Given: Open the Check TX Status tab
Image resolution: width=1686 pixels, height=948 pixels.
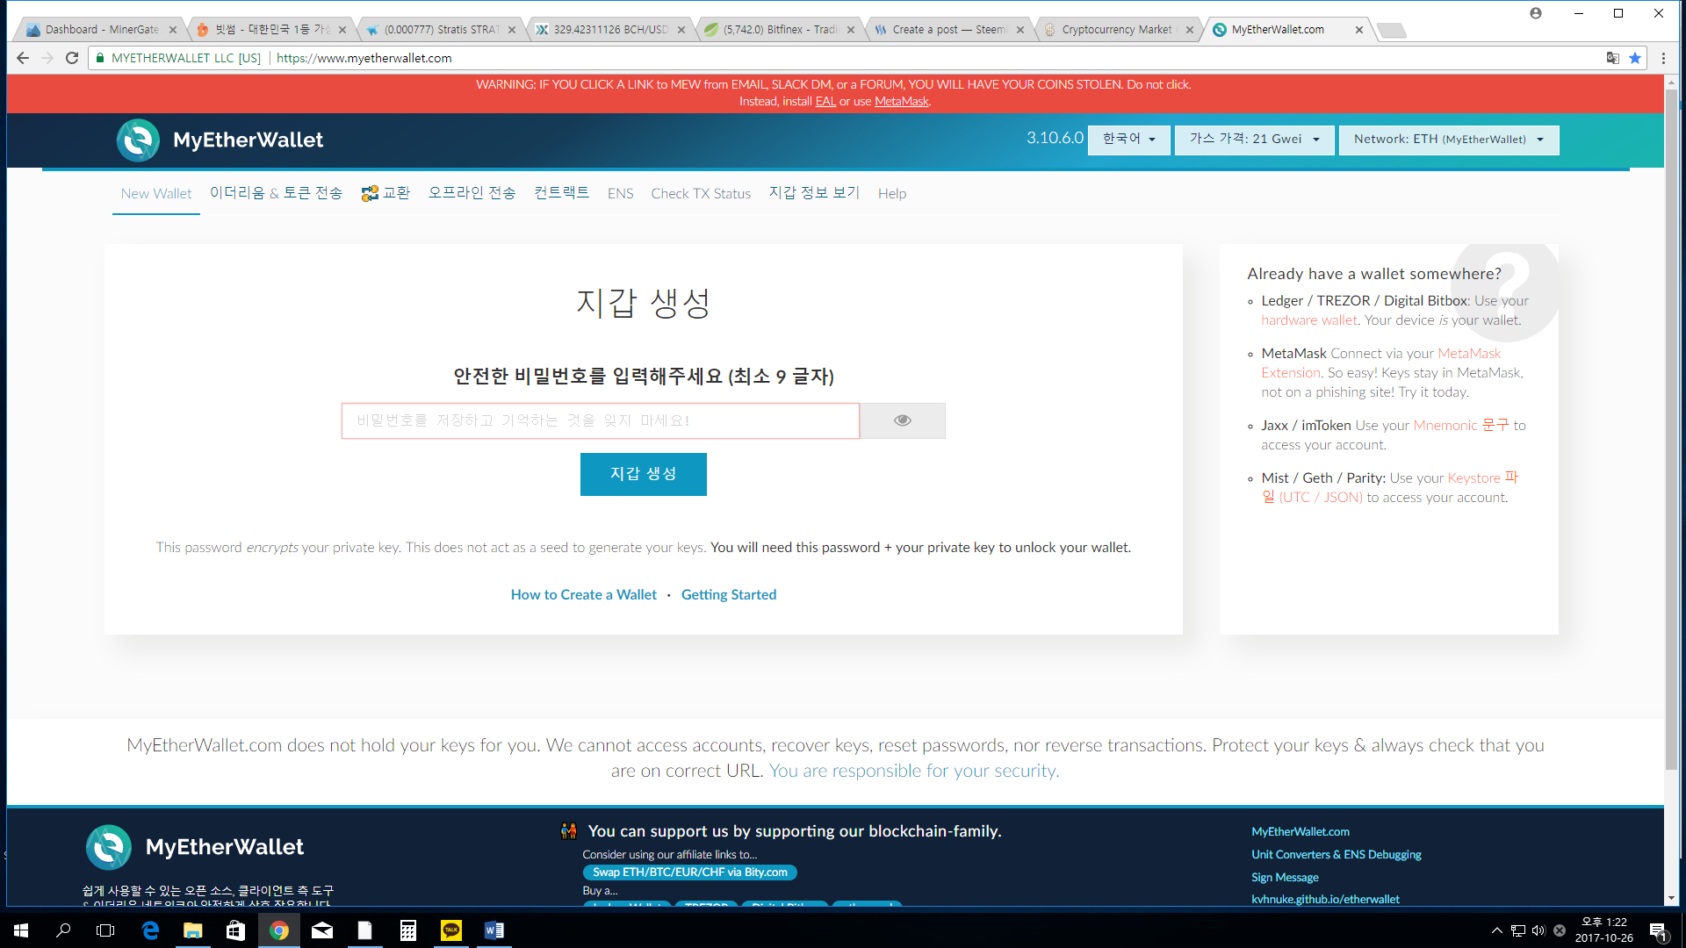Looking at the screenshot, I should pyautogui.click(x=700, y=193).
